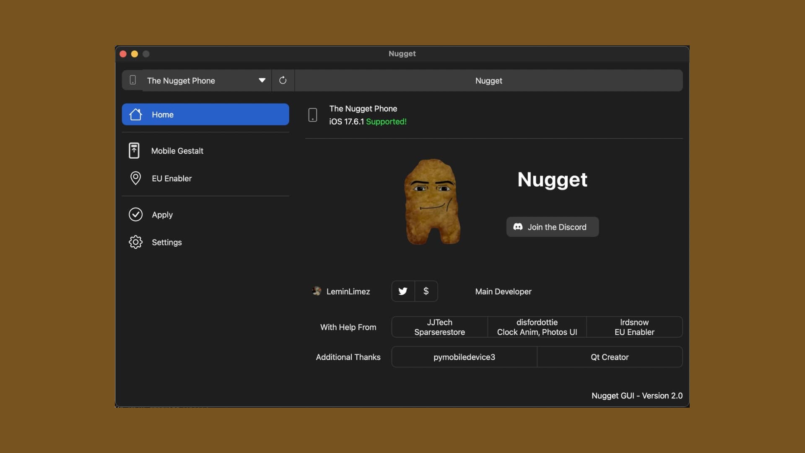Click the Home house icon
The height and width of the screenshot is (453, 805).
pos(135,115)
